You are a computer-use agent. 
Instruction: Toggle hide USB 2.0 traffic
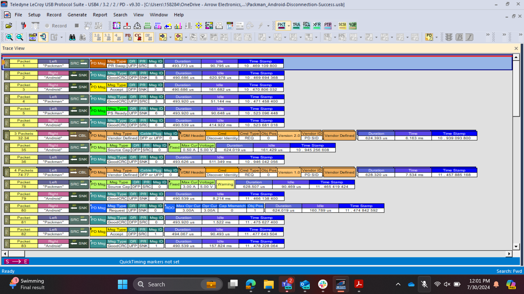(98, 37)
